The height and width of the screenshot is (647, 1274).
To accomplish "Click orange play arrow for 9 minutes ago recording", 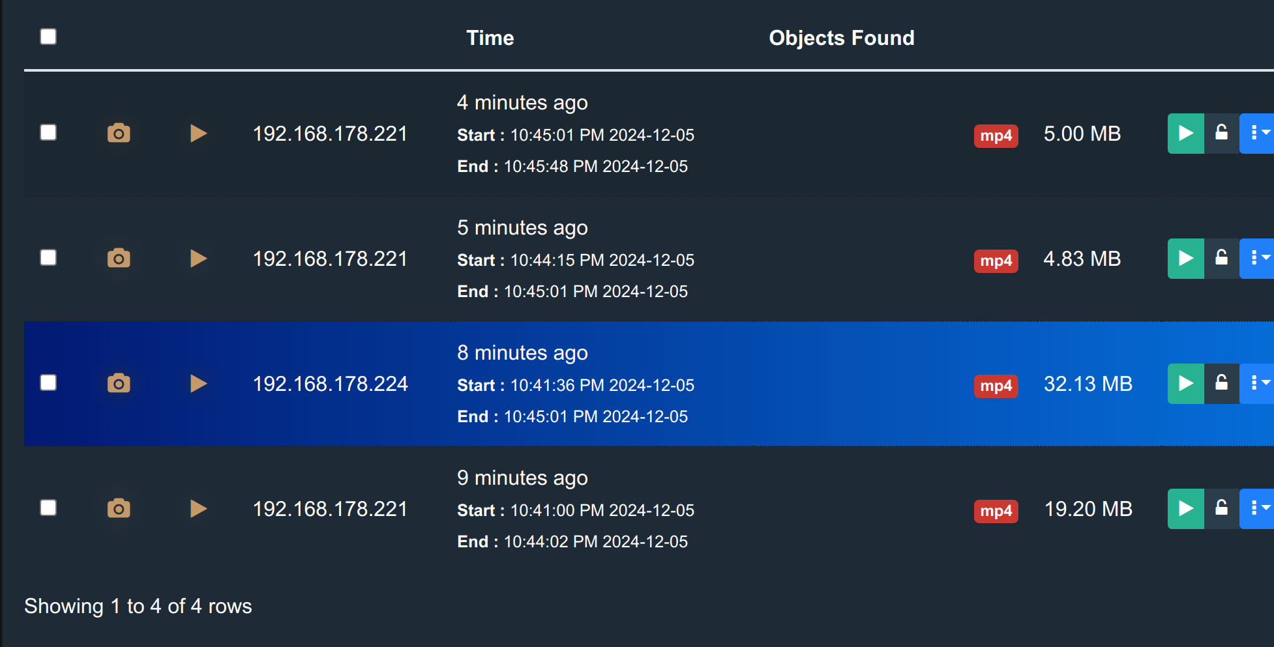I will pos(198,509).
